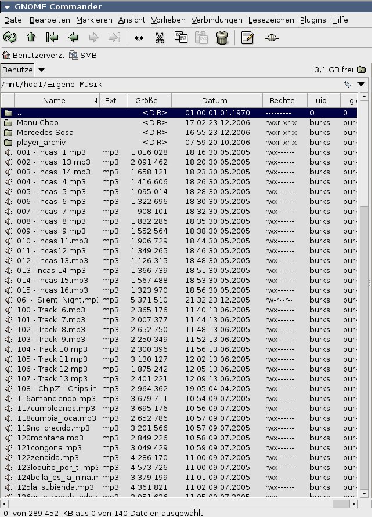Click the path field /mnt/hda1/Eigene Musik
Image resolution: width=372 pixels, height=517 pixels.
[170, 85]
